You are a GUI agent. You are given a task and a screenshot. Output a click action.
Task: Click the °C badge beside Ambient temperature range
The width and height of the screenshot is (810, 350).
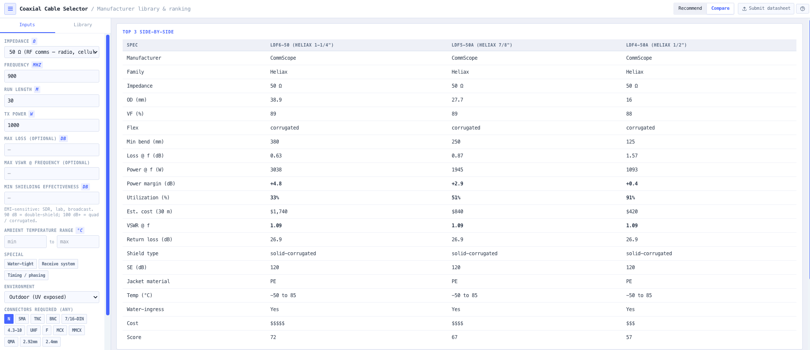click(80, 231)
